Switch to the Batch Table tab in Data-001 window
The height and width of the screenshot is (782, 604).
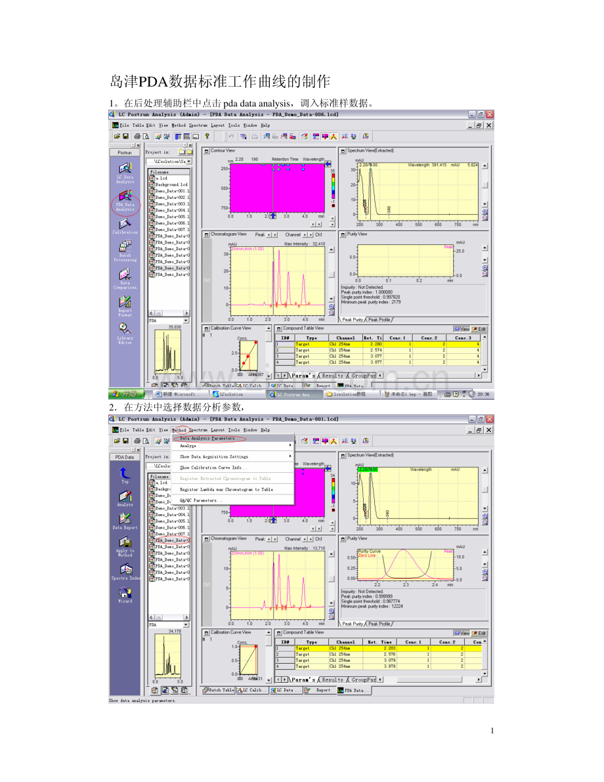pyautogui.click(x=218, y=690)
